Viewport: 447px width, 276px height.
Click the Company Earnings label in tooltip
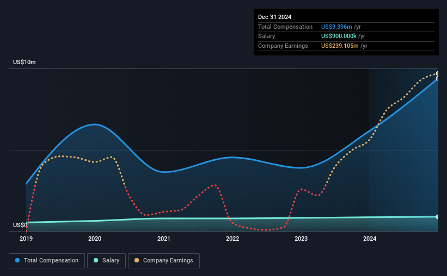[283, 46]
